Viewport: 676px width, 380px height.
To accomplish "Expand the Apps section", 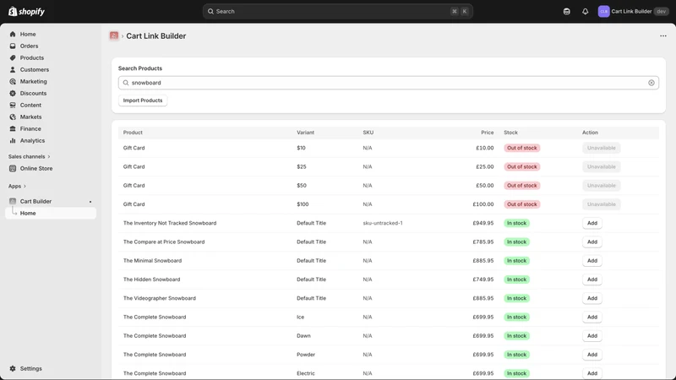I will [x=17, y=186].
